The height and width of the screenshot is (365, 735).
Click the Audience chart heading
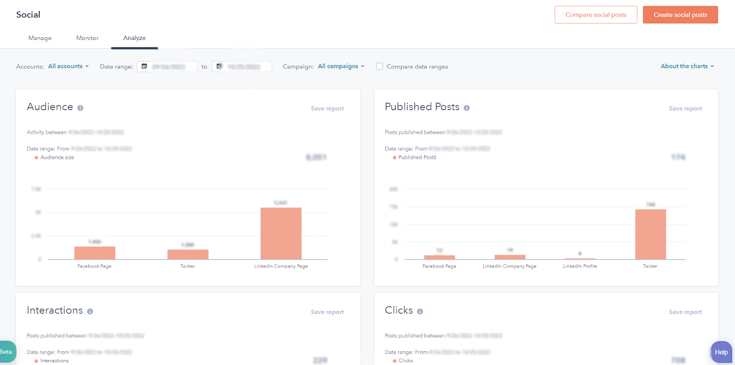pyautogui.click(x=50, y=107)
